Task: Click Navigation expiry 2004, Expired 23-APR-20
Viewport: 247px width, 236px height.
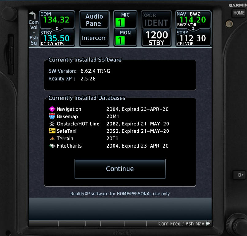Action: click(137, 109)
